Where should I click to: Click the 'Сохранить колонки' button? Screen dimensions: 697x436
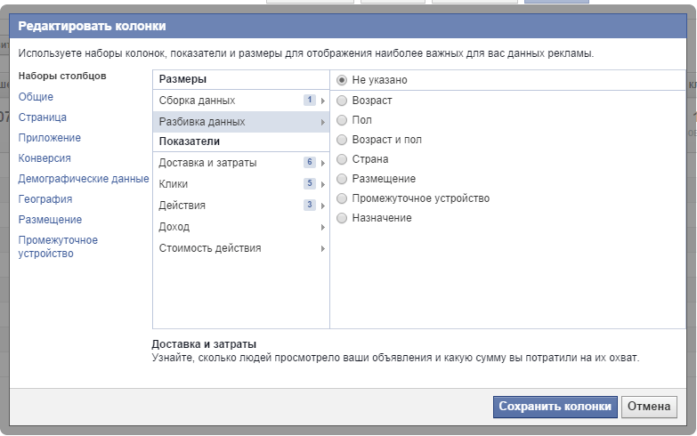555,407
